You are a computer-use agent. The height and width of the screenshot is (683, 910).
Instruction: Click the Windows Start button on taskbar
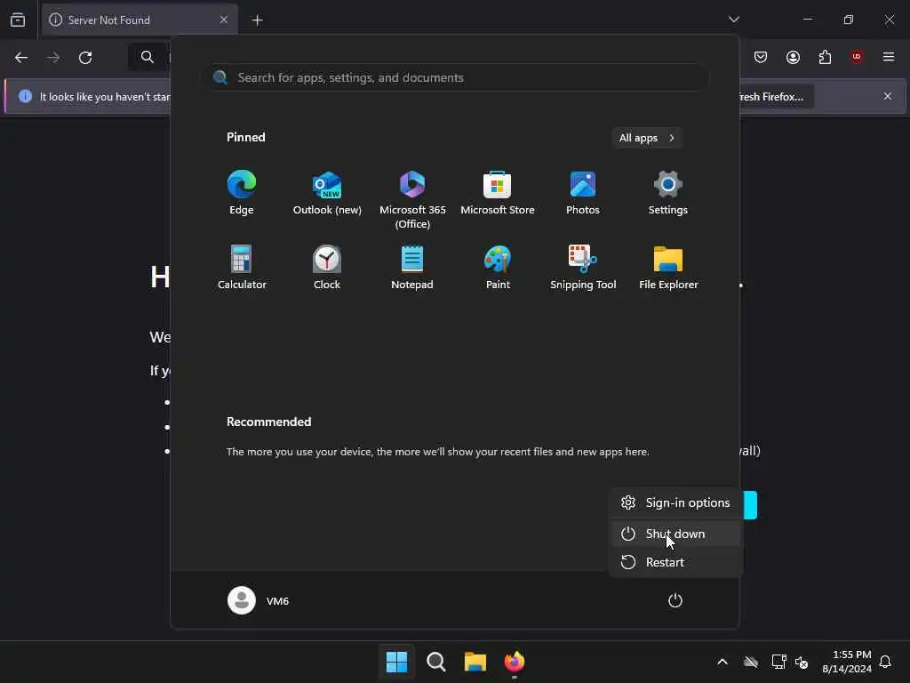(397, 662)
